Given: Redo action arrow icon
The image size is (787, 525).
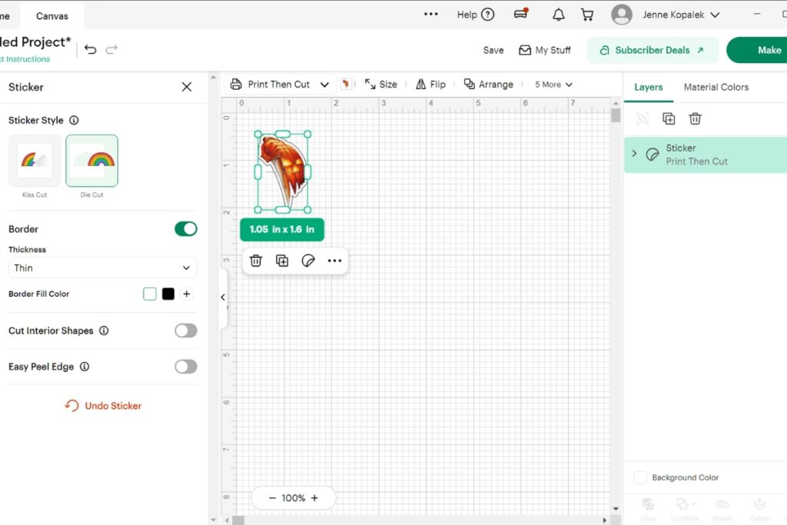Looking at the screenshot, I should tap(111, 49).
